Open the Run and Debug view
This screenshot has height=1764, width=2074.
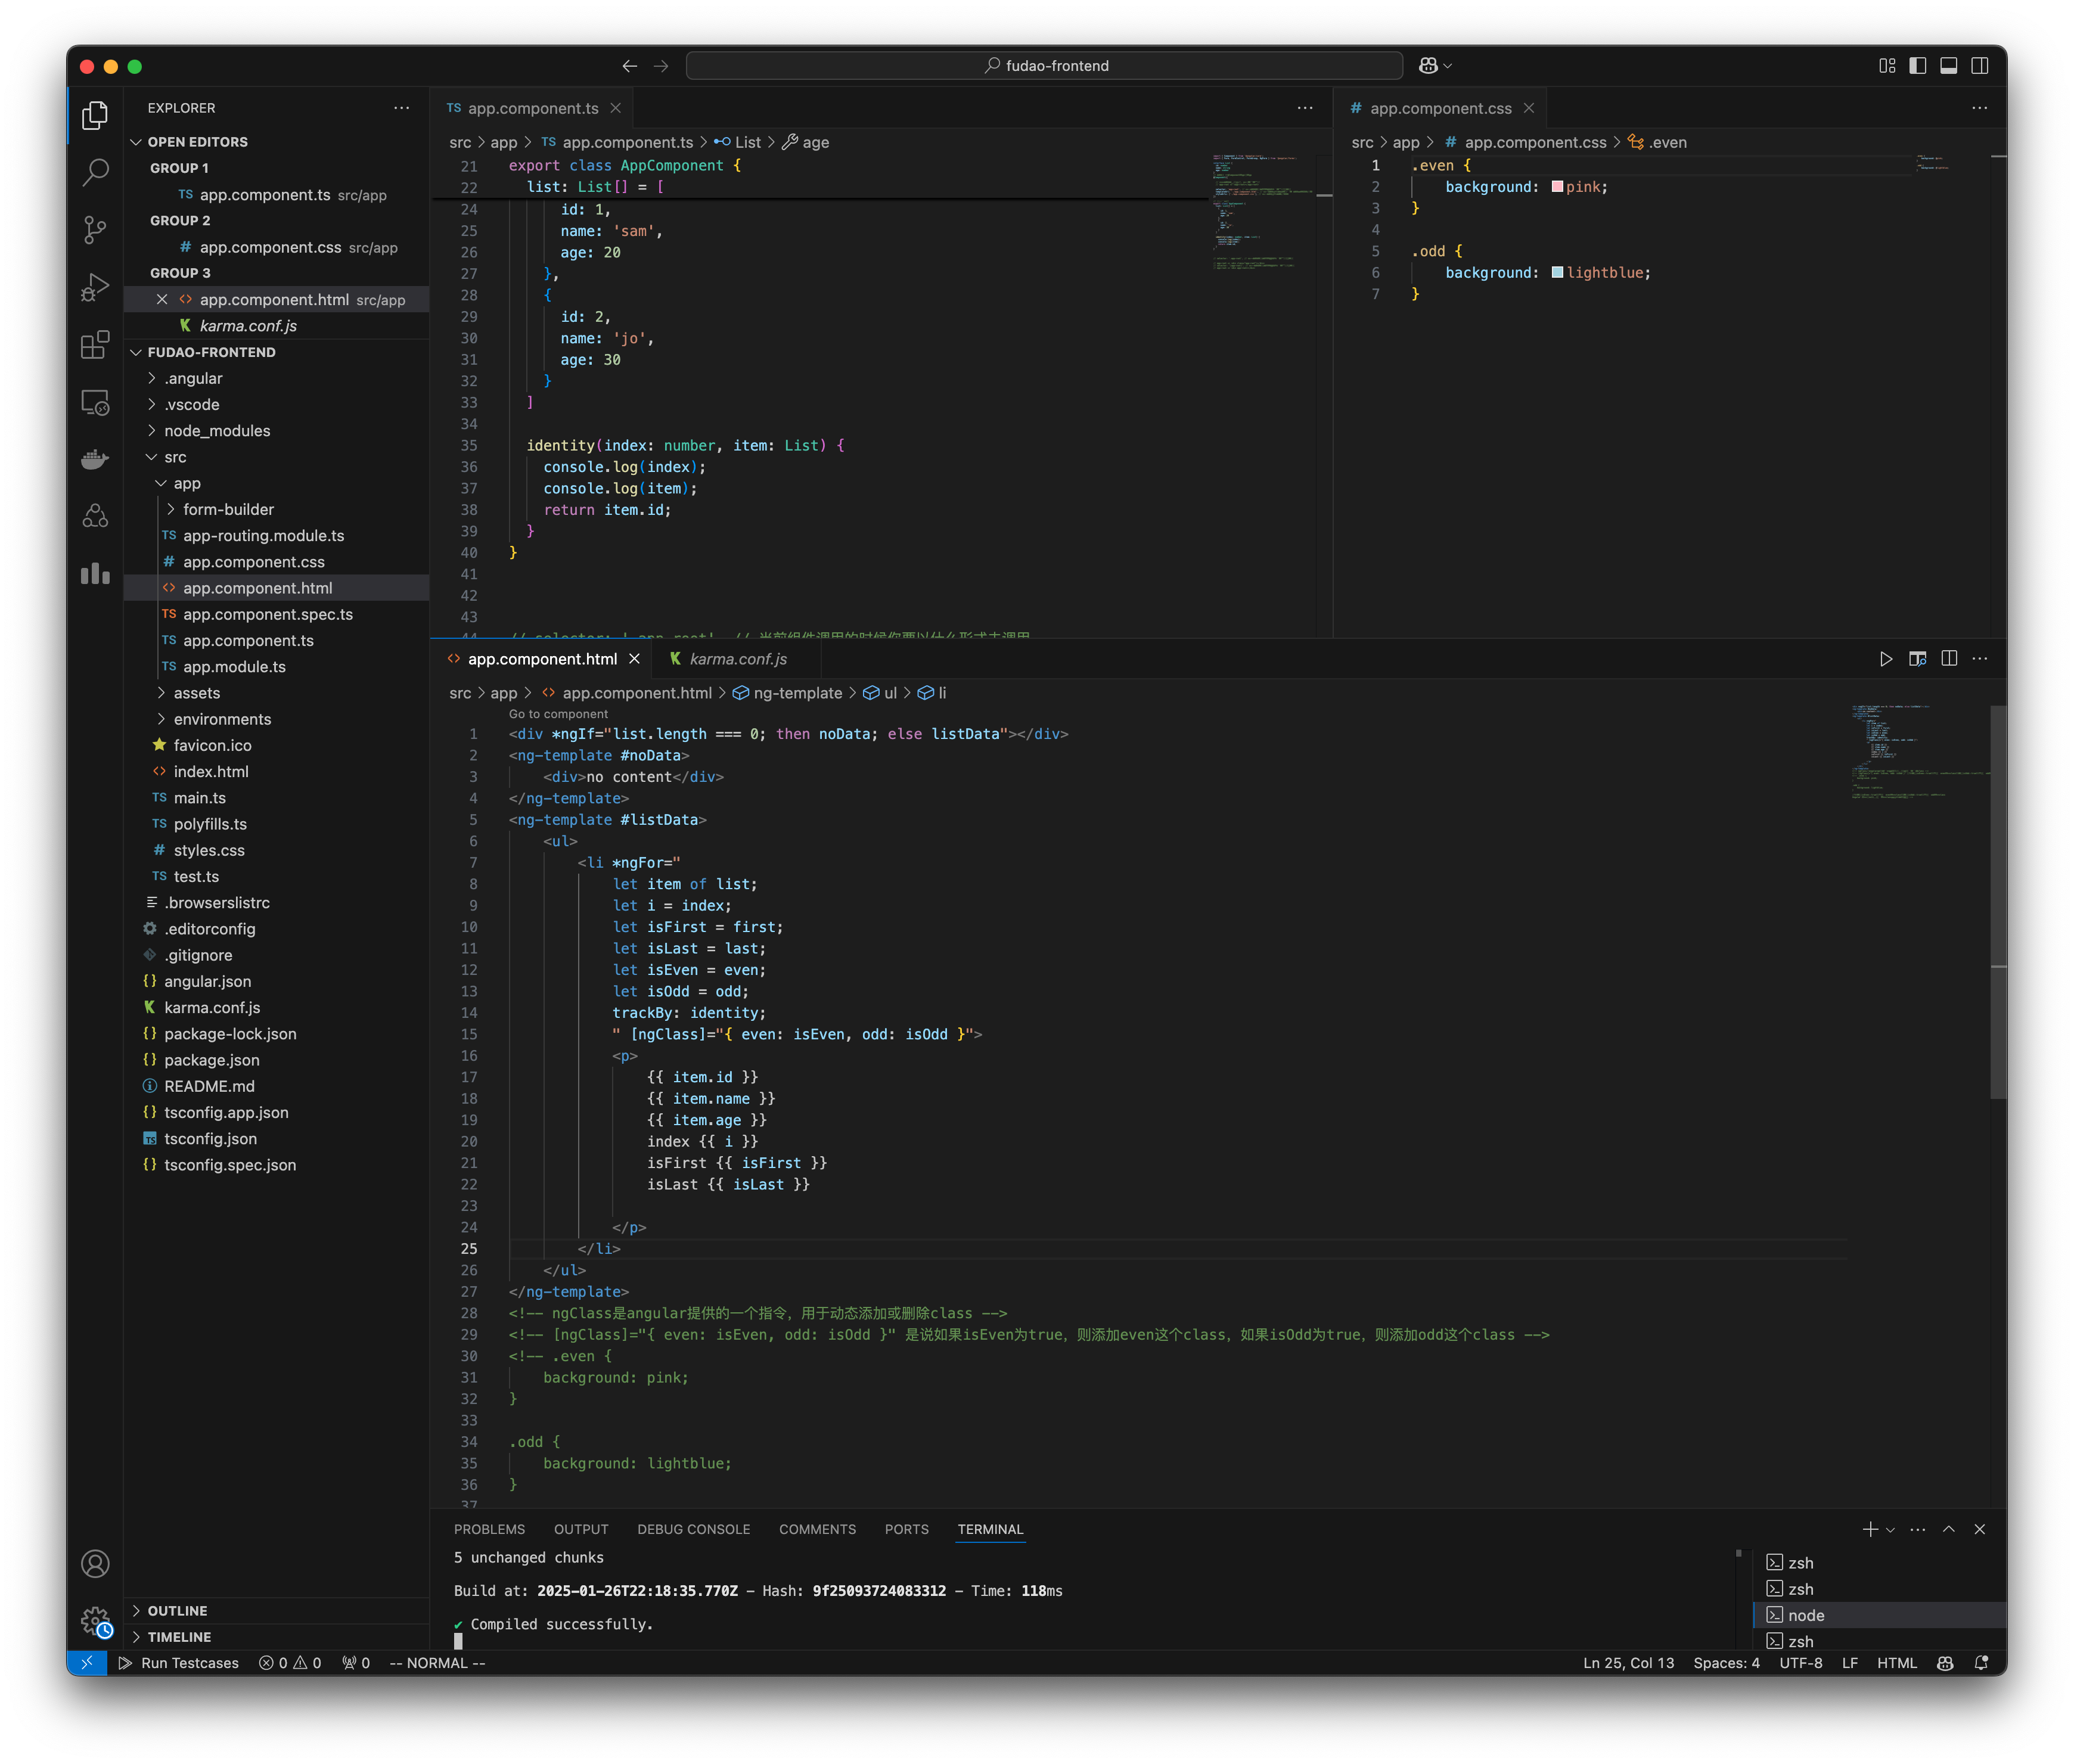coord(95,287)
